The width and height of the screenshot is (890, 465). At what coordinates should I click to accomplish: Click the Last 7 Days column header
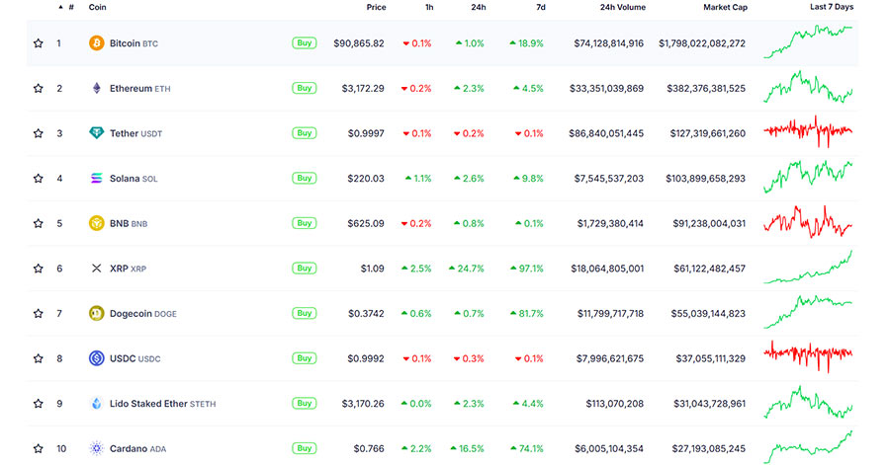831,7
